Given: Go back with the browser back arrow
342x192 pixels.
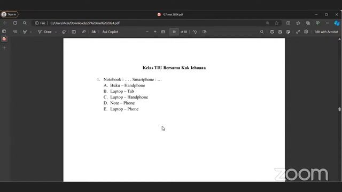Looking at the screenshot, I should (x=5, y=23).
